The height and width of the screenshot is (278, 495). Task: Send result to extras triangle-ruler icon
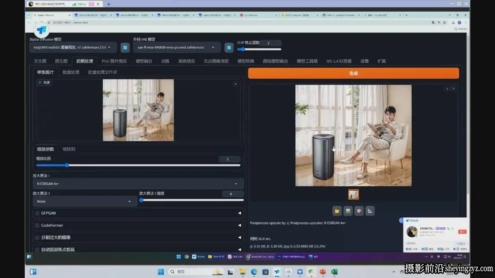click(370, 211)
